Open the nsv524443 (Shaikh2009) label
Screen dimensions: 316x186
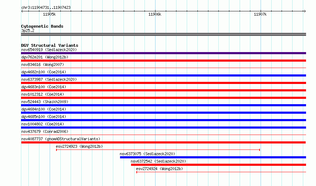coord(45,102)
